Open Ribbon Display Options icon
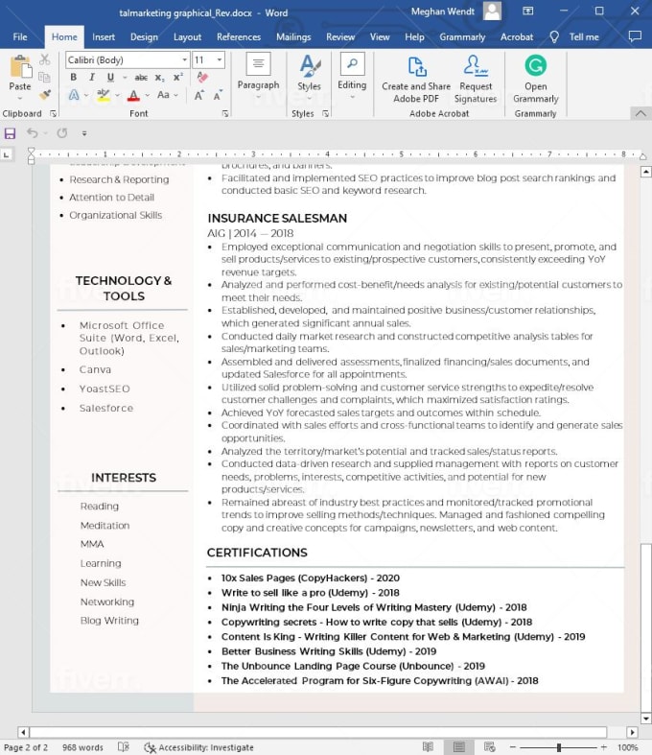Viewport: 652px width, 755px height. click(x=528, y=12)
